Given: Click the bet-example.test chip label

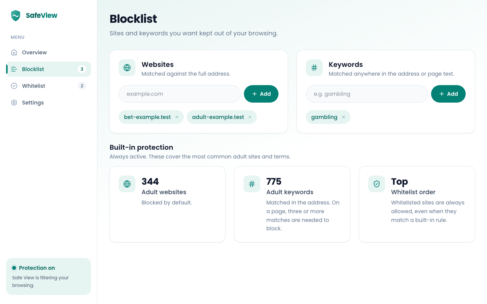Looking at the screenshot, I should [x=147, y=117].
